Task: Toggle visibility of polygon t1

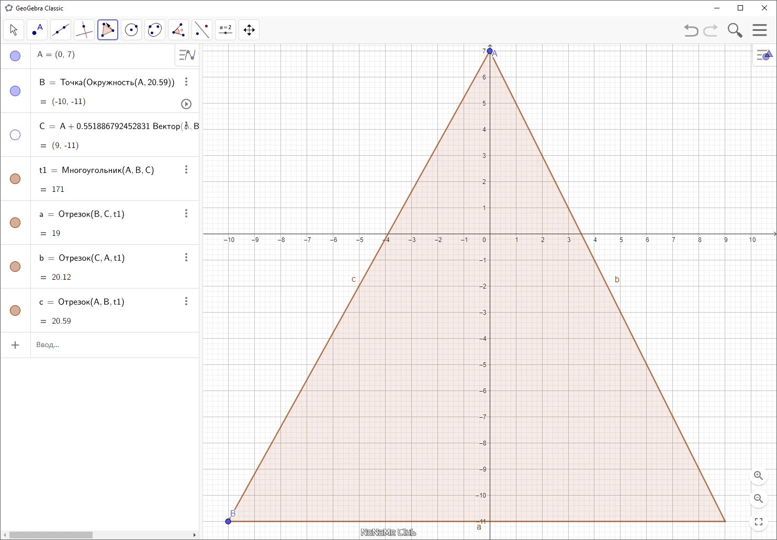Action: (x=15, y=179)
